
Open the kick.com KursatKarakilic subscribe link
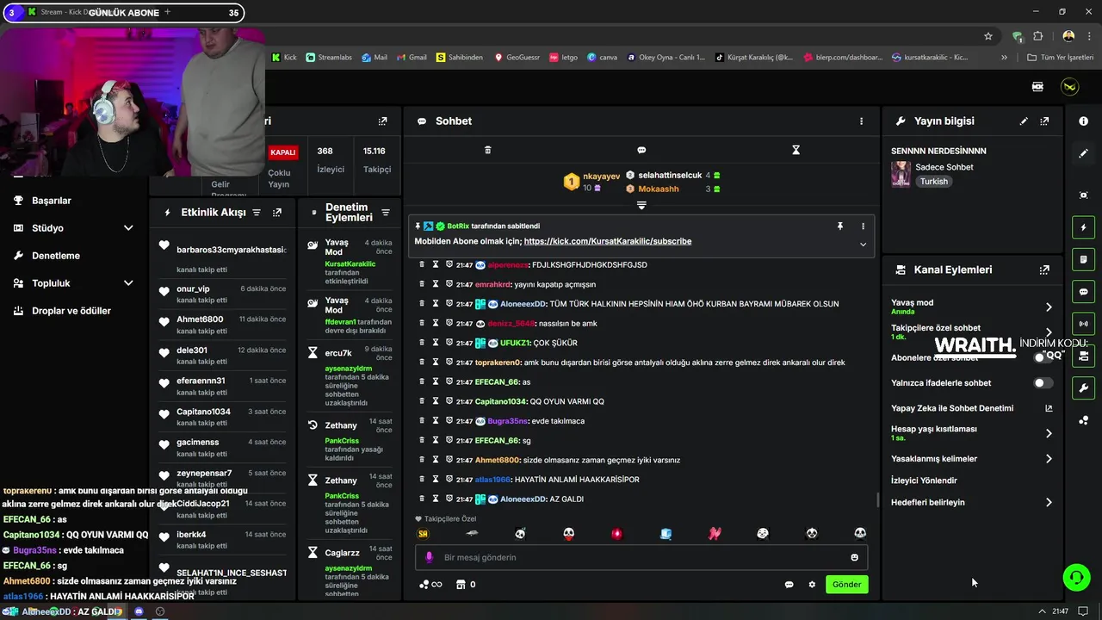pyautogui.click(x=608, y=241)
